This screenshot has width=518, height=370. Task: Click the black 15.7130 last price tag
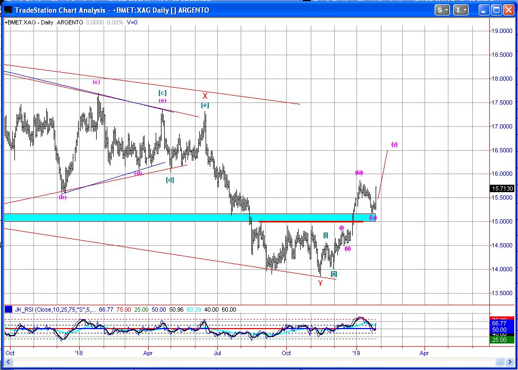pos(502,188)
